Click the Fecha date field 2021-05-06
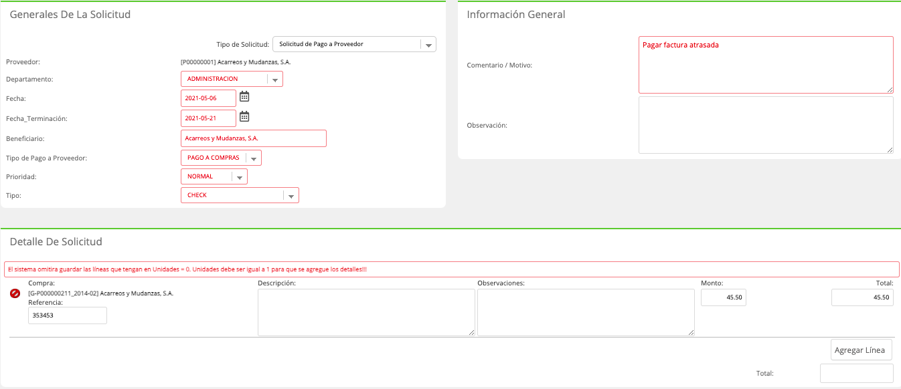 (x=209, y=98)
